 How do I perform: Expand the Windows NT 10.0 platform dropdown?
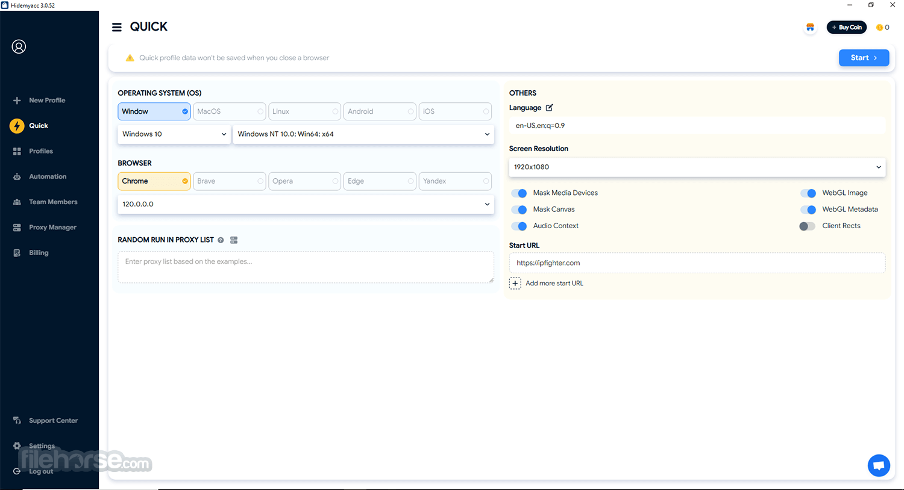363,134
